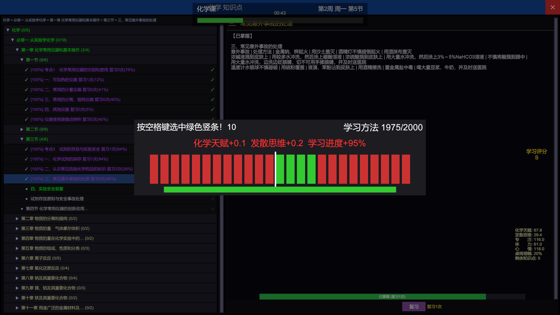This screenshot has width=560, height=315.
Task: Expand 第五章 物质的组成、性质和分类 (0/3)
Action: [17, 248]
